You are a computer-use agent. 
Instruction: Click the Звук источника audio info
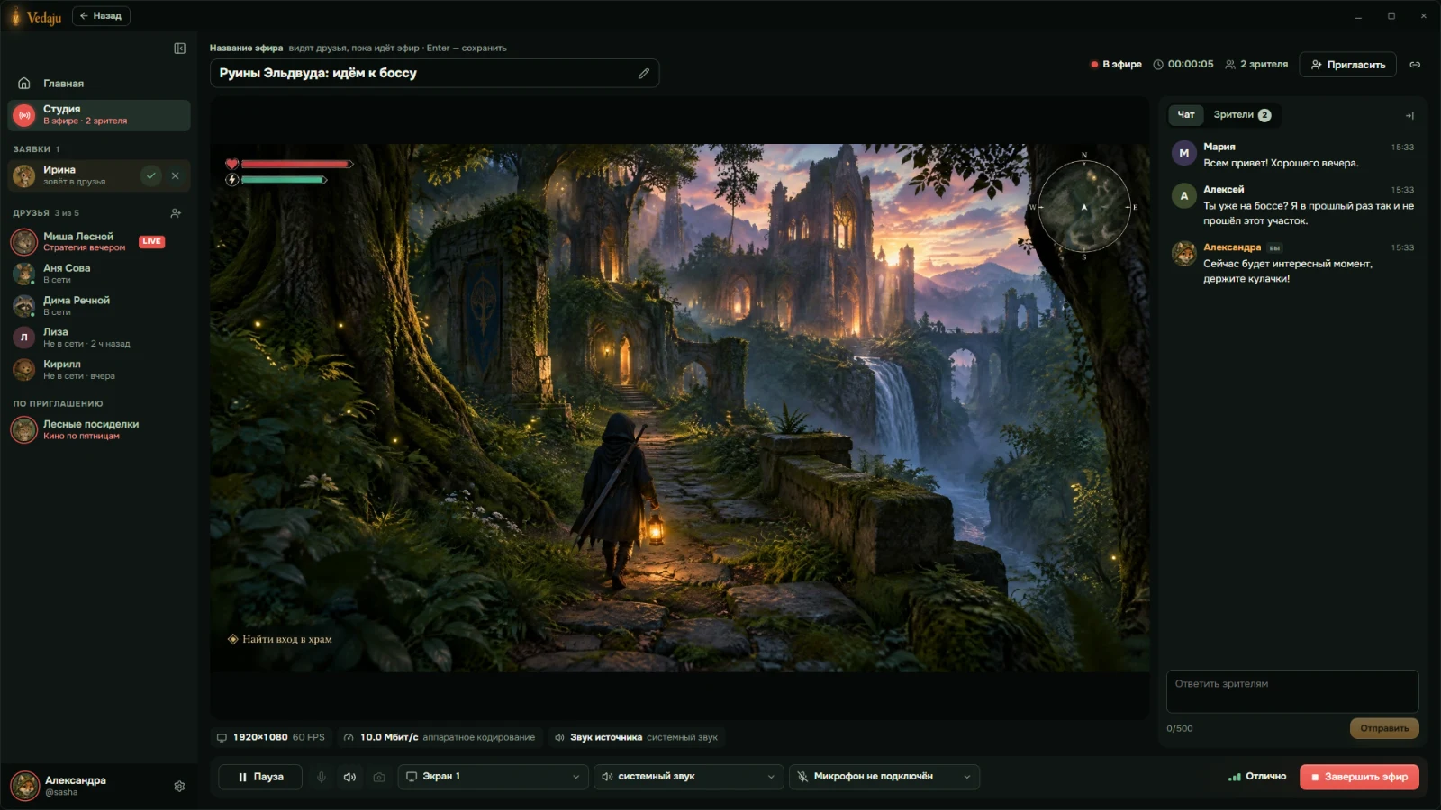[636, 737]
